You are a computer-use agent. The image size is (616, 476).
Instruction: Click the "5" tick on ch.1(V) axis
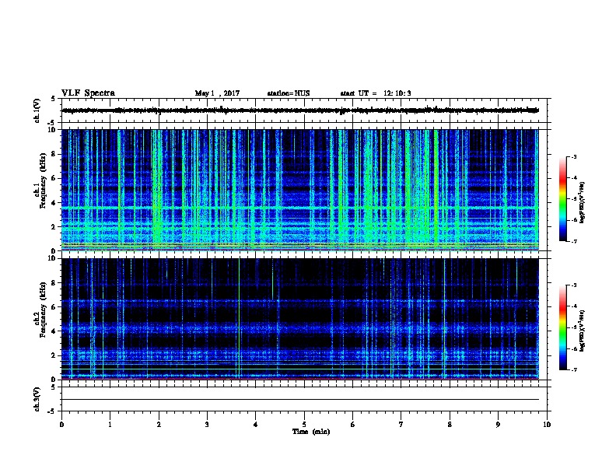point(53,99)
